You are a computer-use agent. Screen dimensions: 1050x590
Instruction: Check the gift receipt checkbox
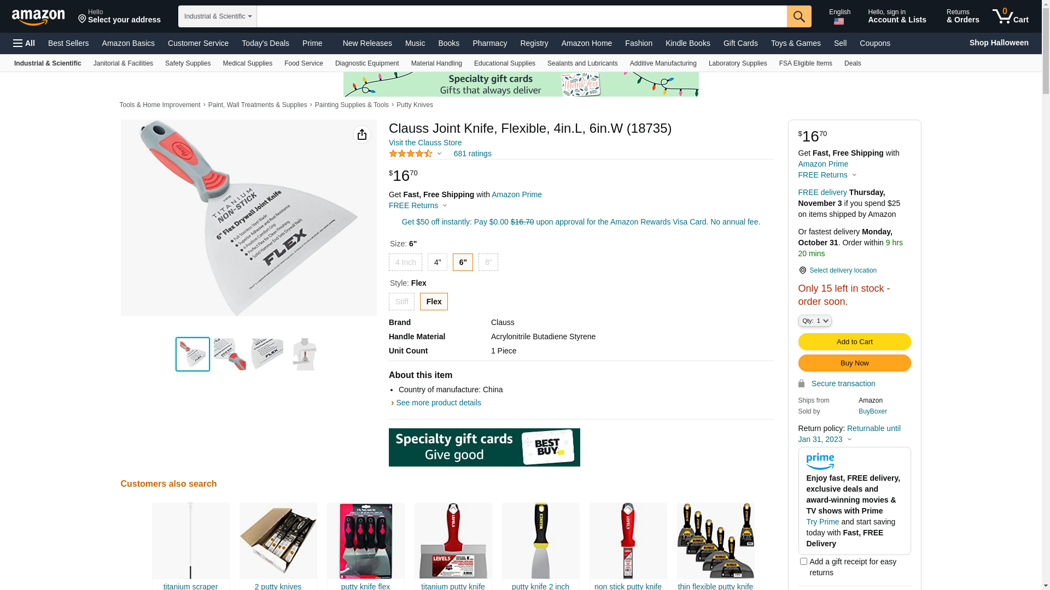[803, 561]
